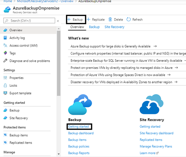Open arrow for Storage Spaces Direct announcement
186x157 pixels.
coord(169,75)
